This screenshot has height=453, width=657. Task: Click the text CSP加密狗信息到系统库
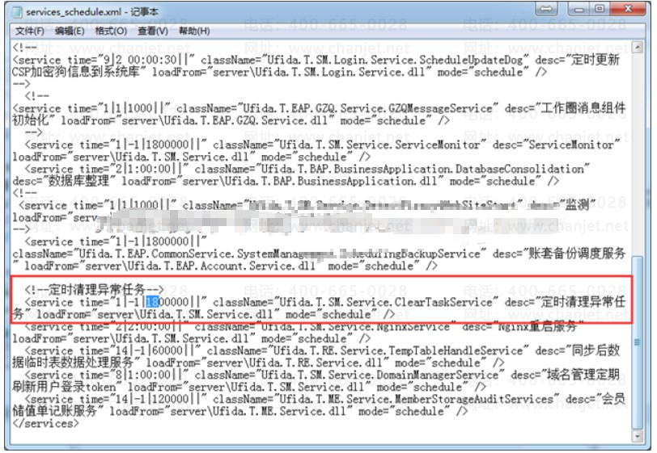coord(76,72)
